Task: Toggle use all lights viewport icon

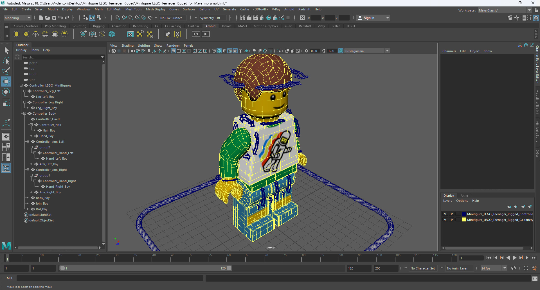Action: [x=240, y=51]
